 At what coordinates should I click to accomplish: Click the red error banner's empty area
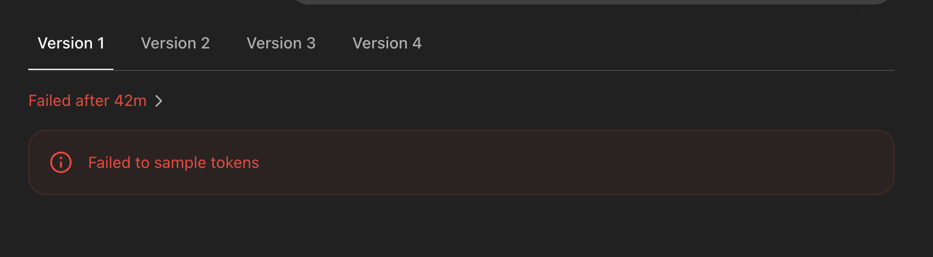(564, 162)
